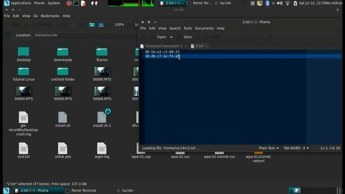Open the Applications menu icon in top panel
The height and width of the screenshot is (194, 345).
click(x=6, y=3)
